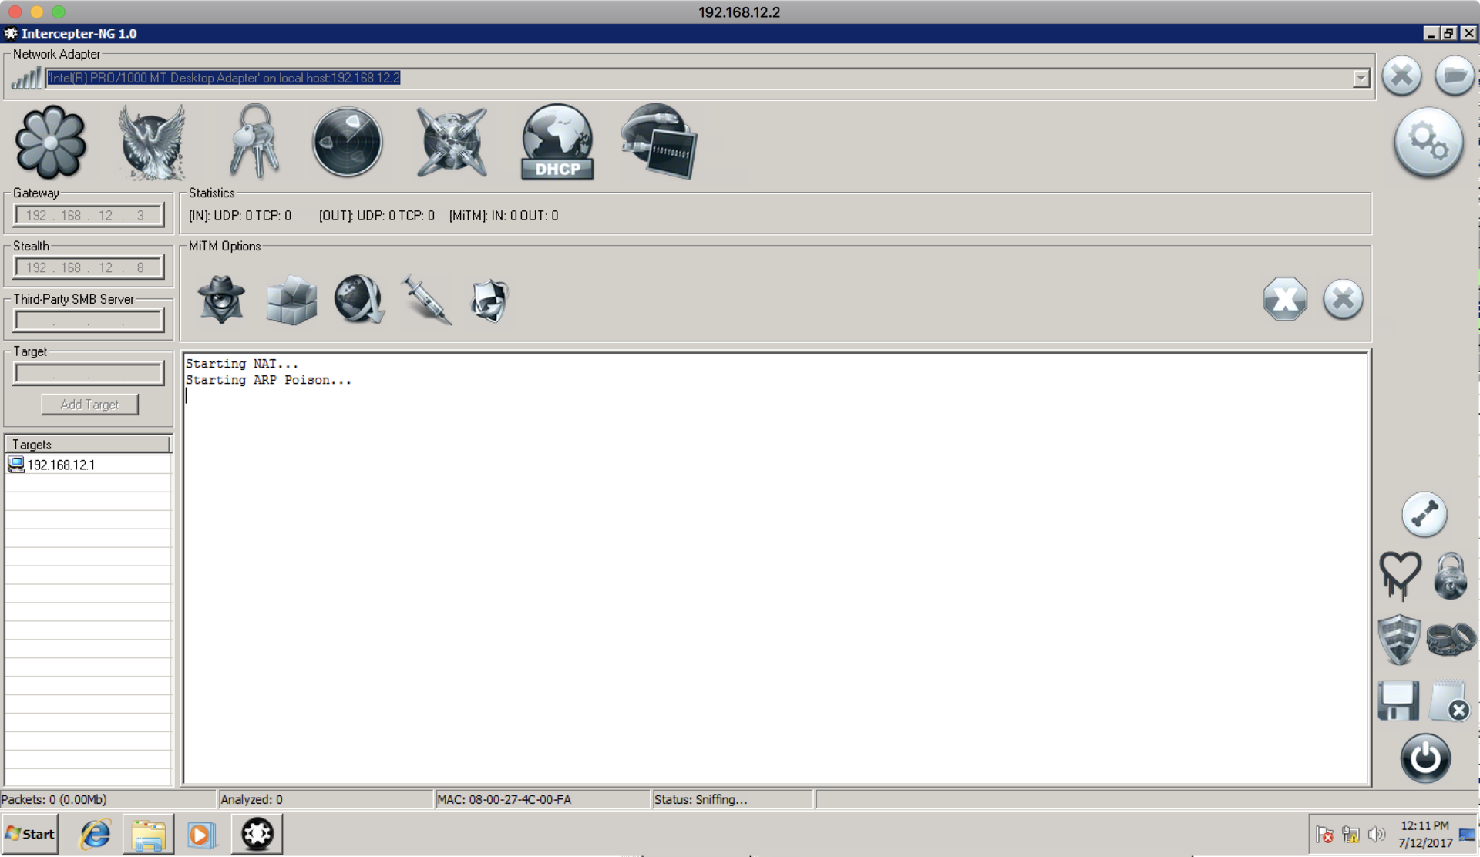Toggle sniffing with the power button
1480x857 pixels.
click(1425, 758)
